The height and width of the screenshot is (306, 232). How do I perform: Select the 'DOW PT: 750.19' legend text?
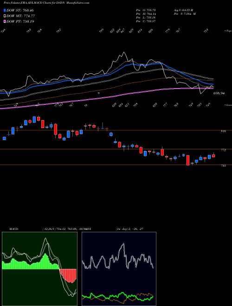point(20,21)
